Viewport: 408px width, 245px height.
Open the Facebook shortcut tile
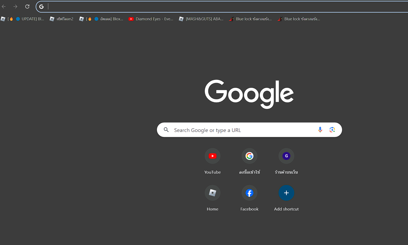249,198
